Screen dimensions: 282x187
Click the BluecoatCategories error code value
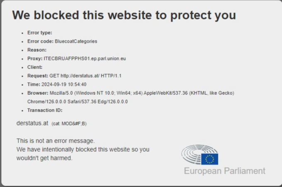(x=76, y=41)
